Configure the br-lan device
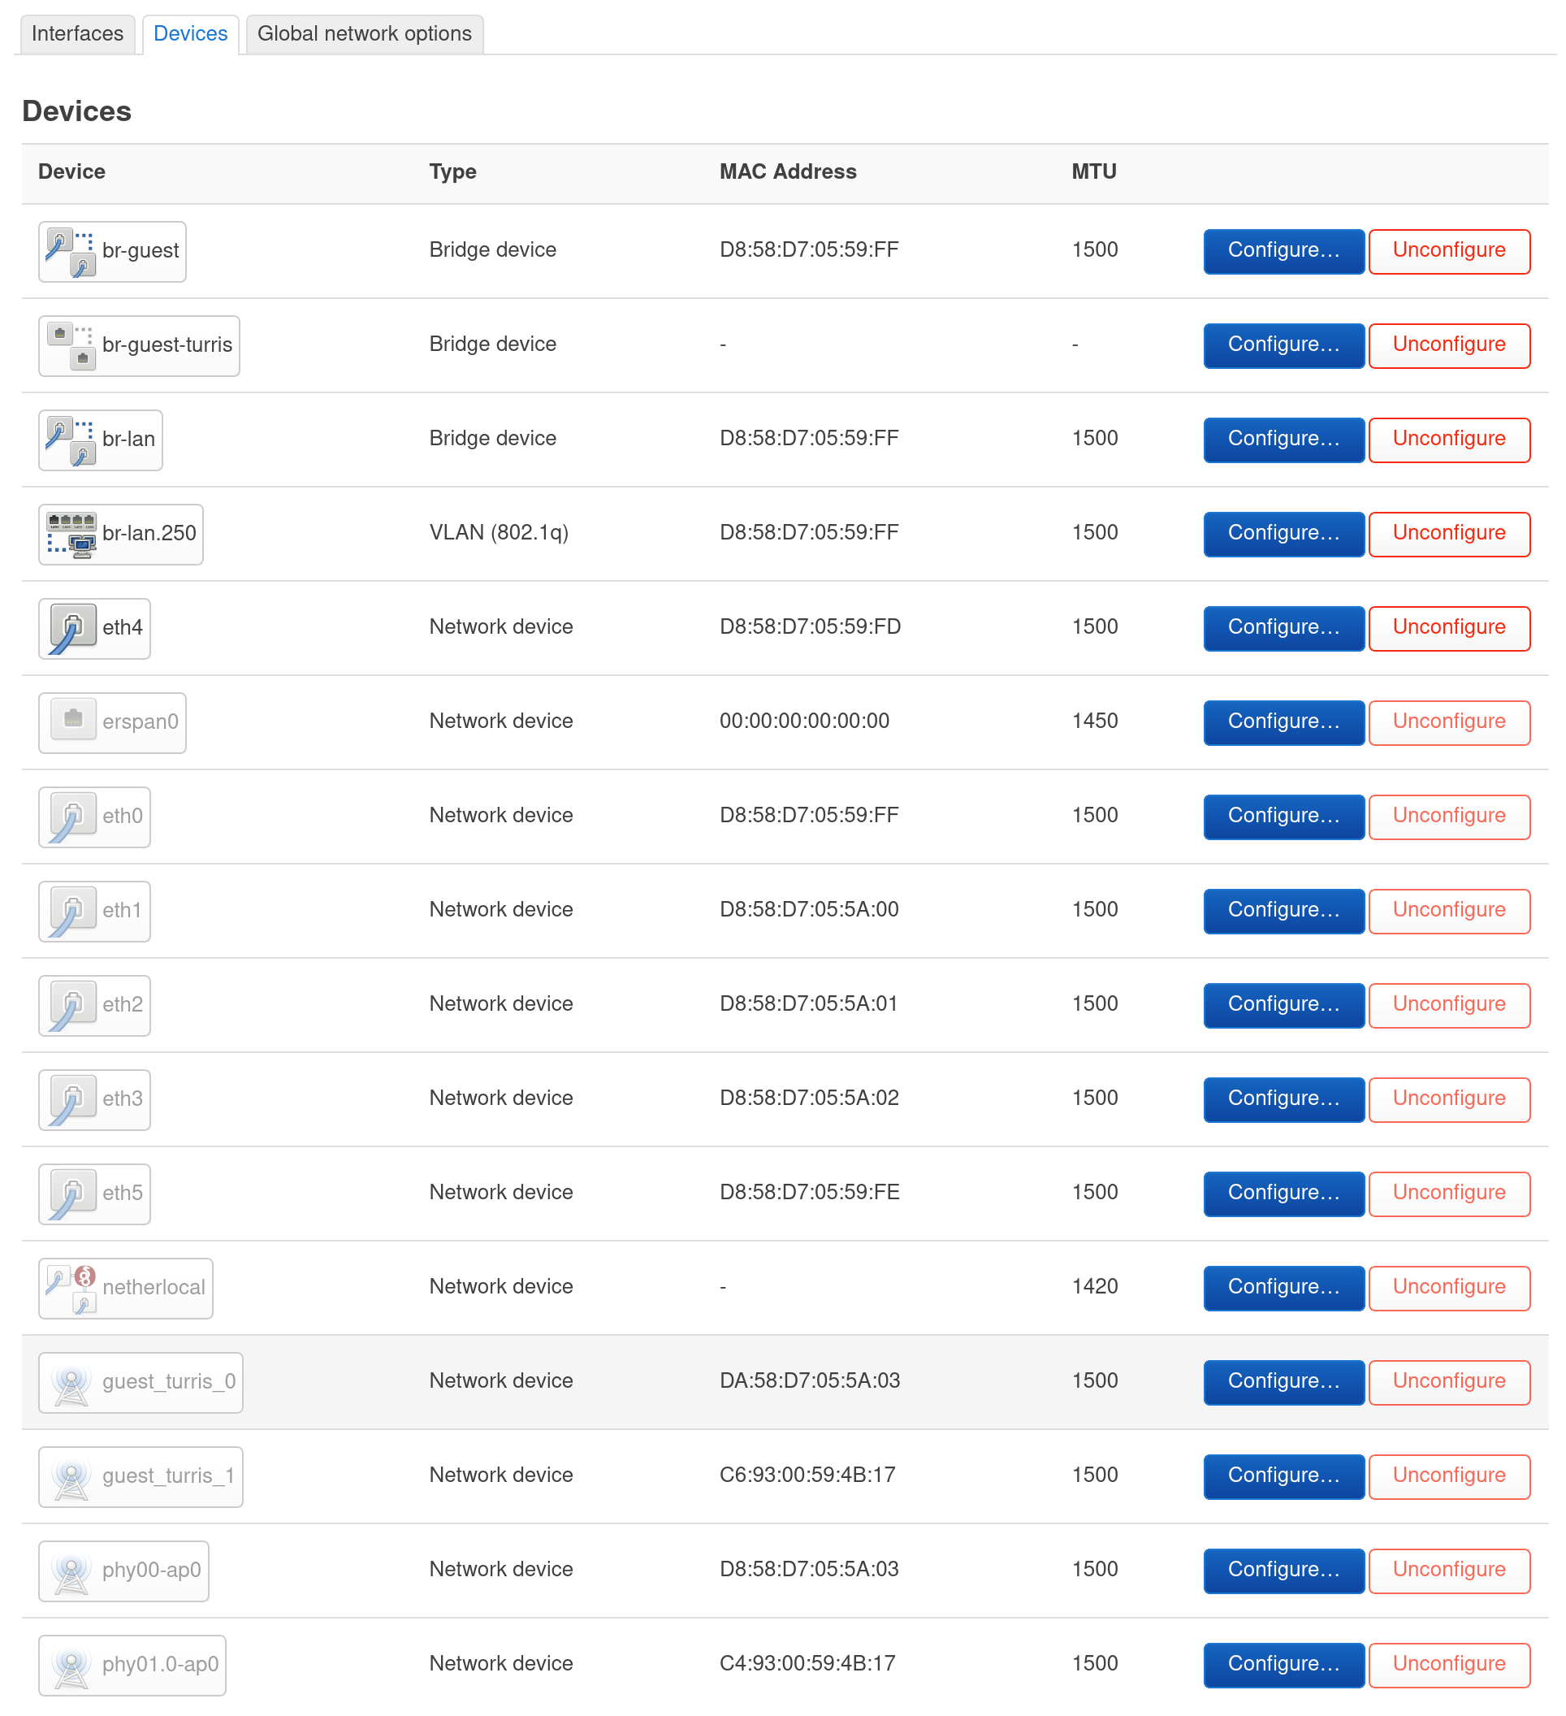This screenshot has width=1566, height=1716. [x=1283, y=440]
